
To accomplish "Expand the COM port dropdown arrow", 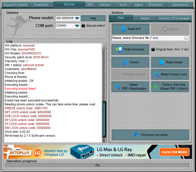I will pos(77,26).
